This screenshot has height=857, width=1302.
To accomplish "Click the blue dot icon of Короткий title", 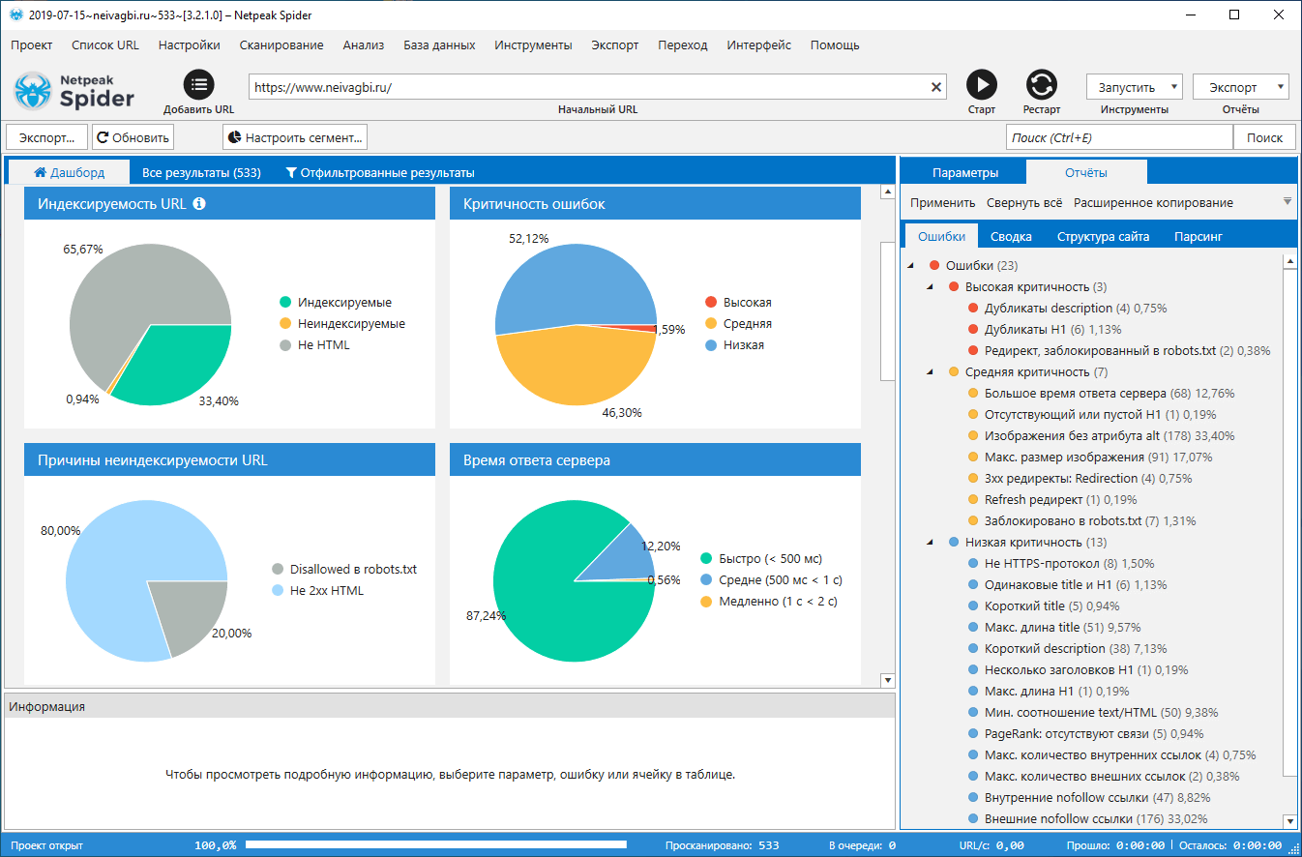I will coord(973,606).
